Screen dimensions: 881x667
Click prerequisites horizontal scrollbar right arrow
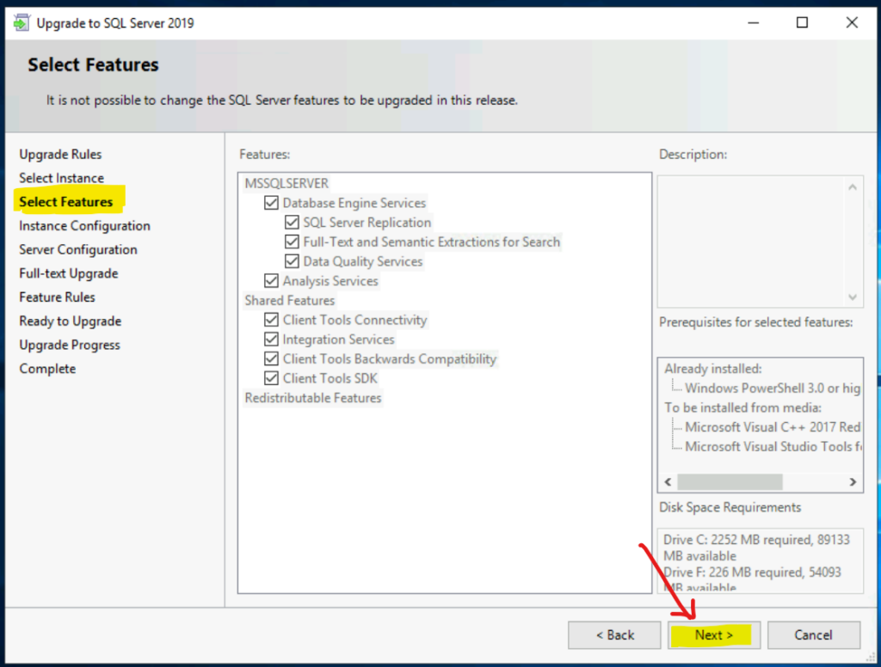coord(853,481)
